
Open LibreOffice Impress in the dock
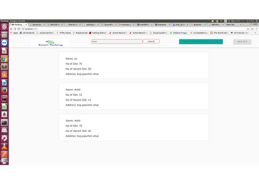4,51
